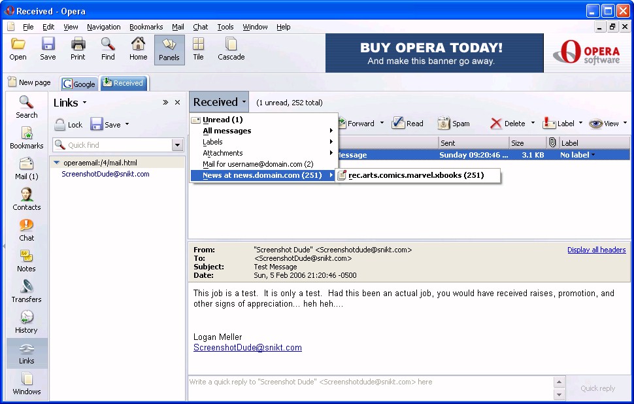Select Mail for username@domain.com (2)
This screenshot has height=404, width=634.
tap(263, 164)
